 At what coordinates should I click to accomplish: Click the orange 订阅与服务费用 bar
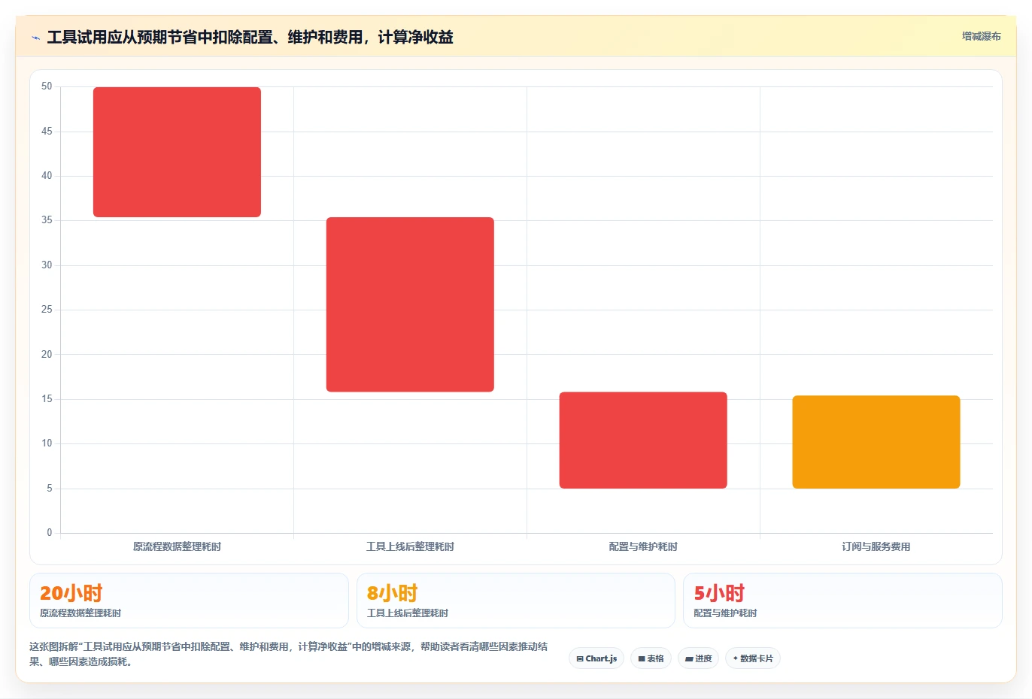click(876, 442)
